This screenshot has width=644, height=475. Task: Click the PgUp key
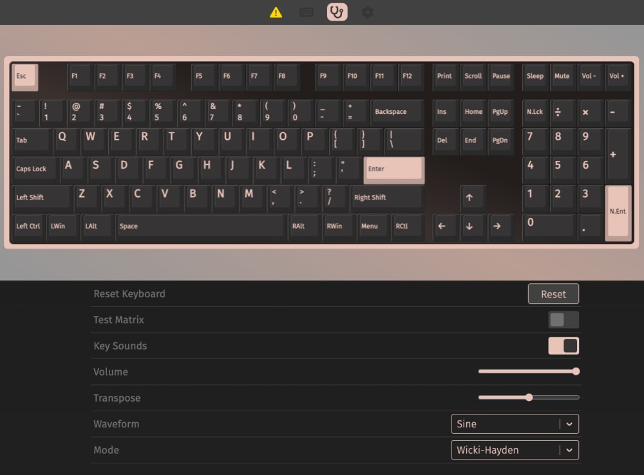pos(500,113)
